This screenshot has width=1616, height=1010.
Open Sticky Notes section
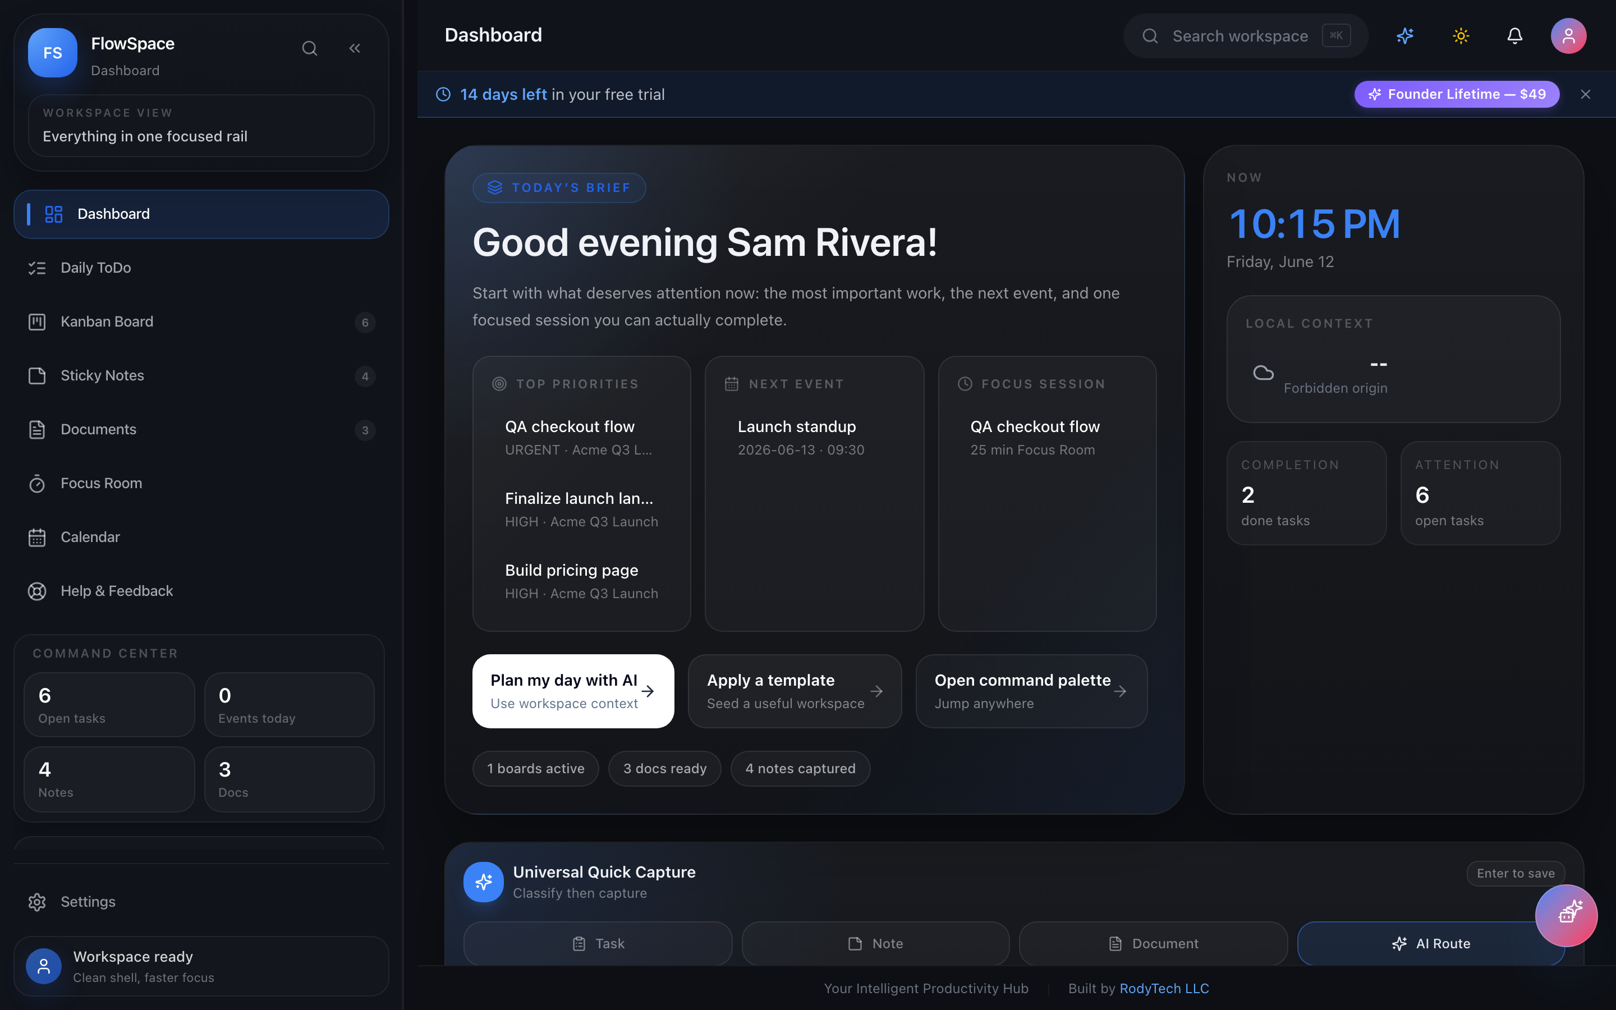(201, 375)
